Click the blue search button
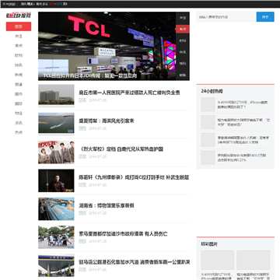This screenshot has width=280, height=280. coord(265,17)
